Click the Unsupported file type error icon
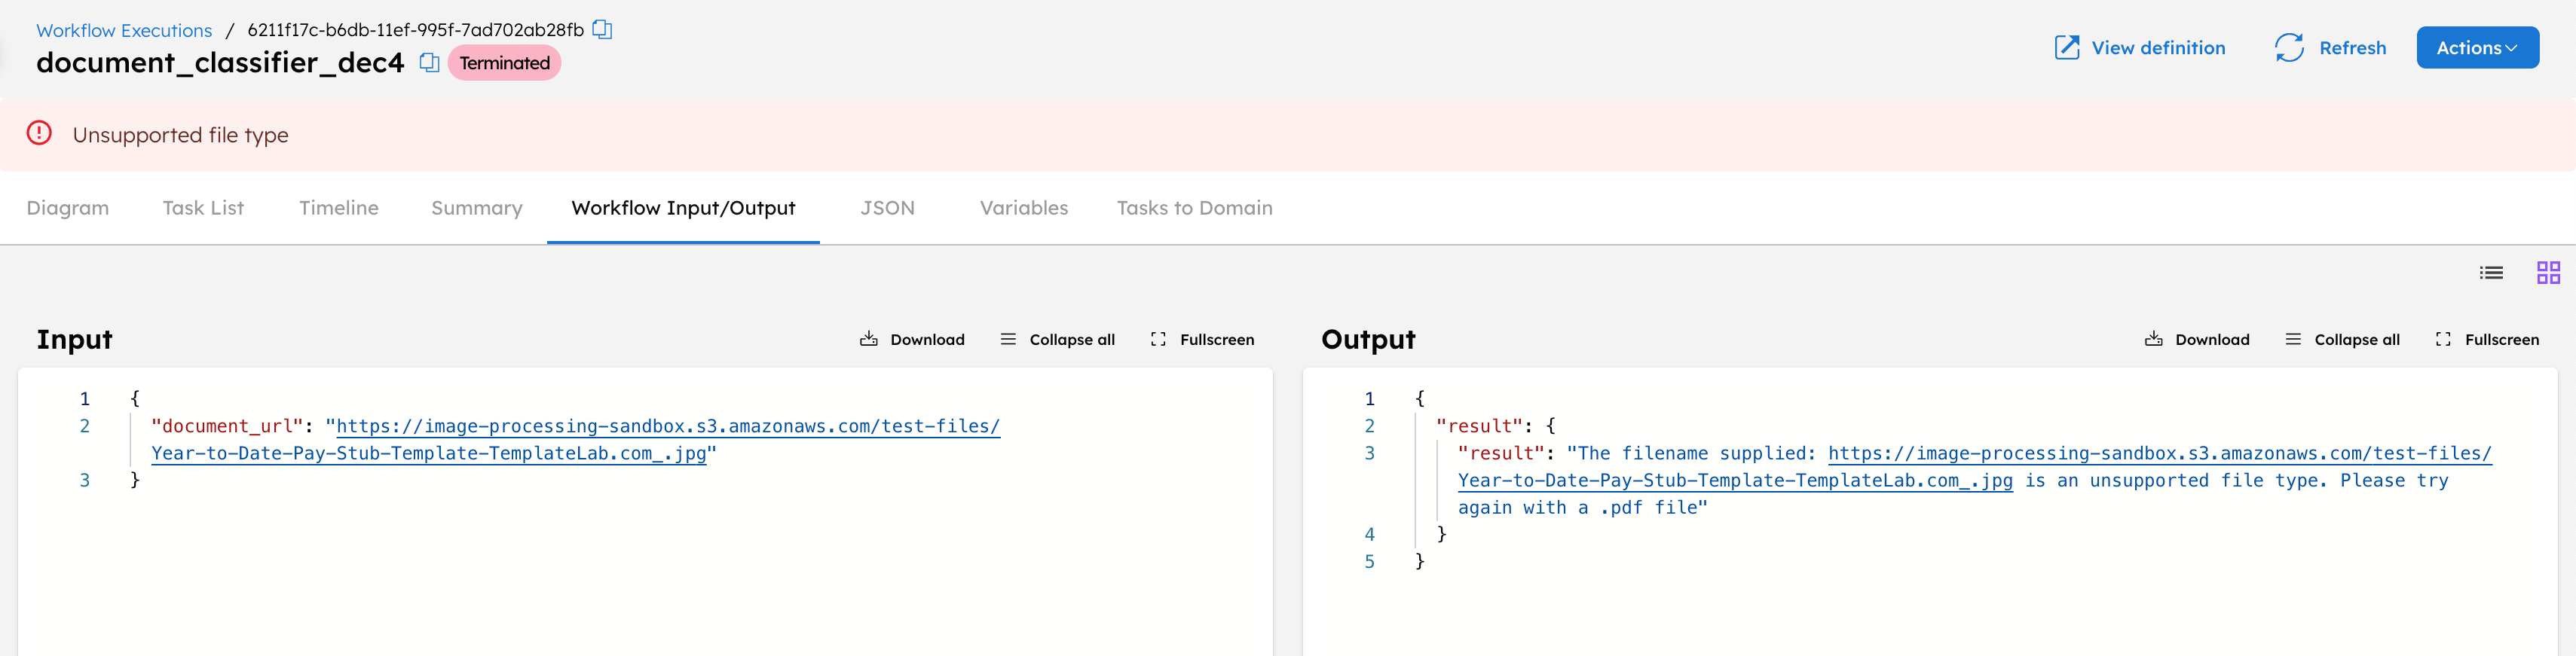The width and height of the screenshot is (2576, 656). [x=39, y=133]
